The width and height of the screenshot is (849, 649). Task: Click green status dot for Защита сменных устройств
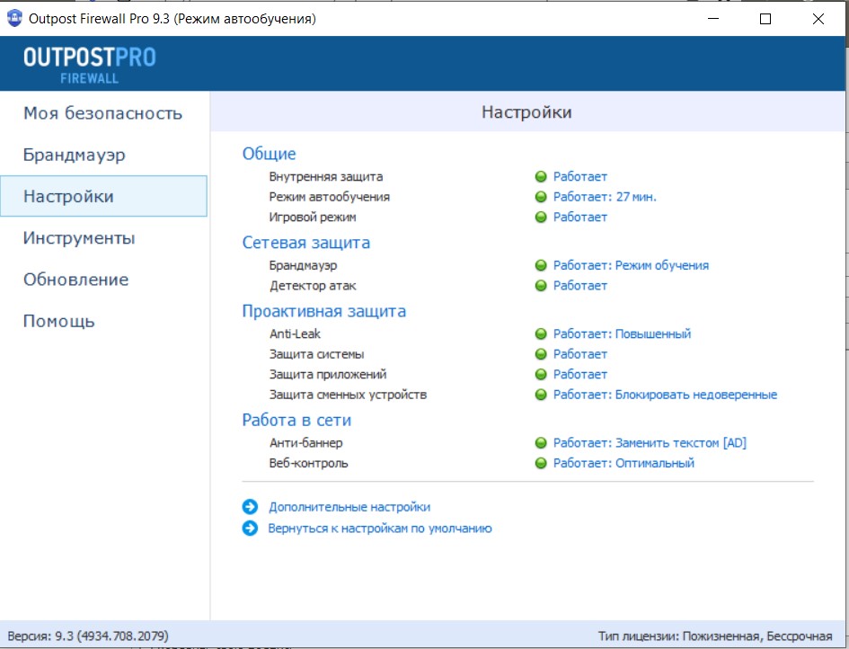coord(540,395)
